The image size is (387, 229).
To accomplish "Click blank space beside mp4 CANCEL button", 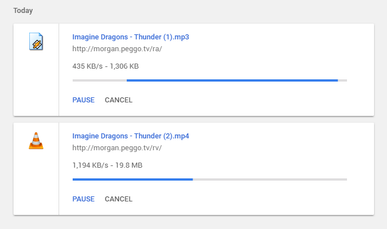I will pyautogui.click(x=247, y=199).
